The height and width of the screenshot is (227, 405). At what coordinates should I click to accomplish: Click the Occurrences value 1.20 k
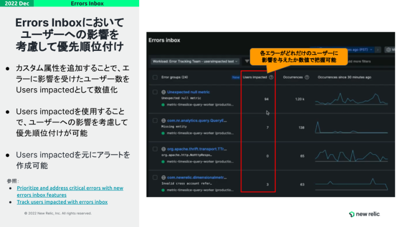pyautogui.click(x=300, y=99)
